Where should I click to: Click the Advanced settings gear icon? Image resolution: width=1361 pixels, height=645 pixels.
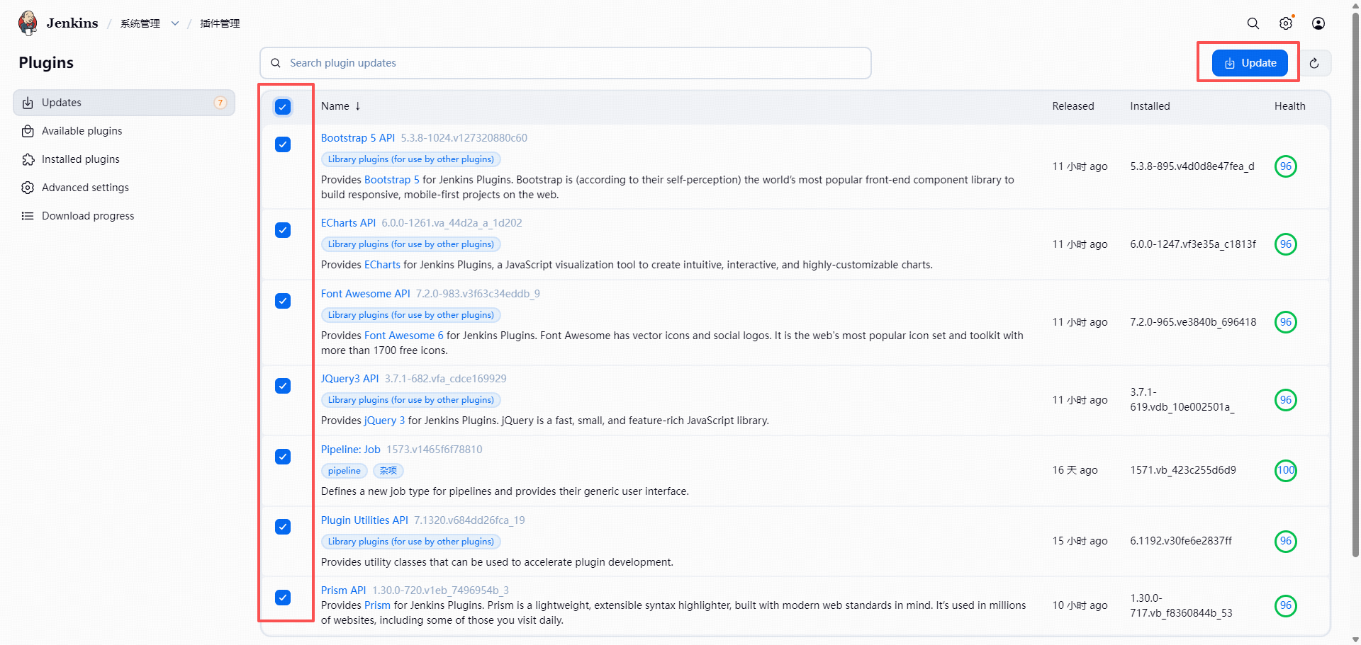[28, 188]
